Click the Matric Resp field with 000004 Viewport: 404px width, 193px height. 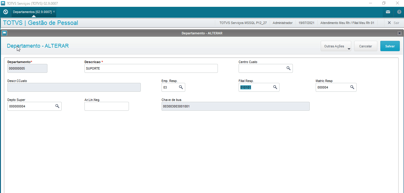[336, 87]
